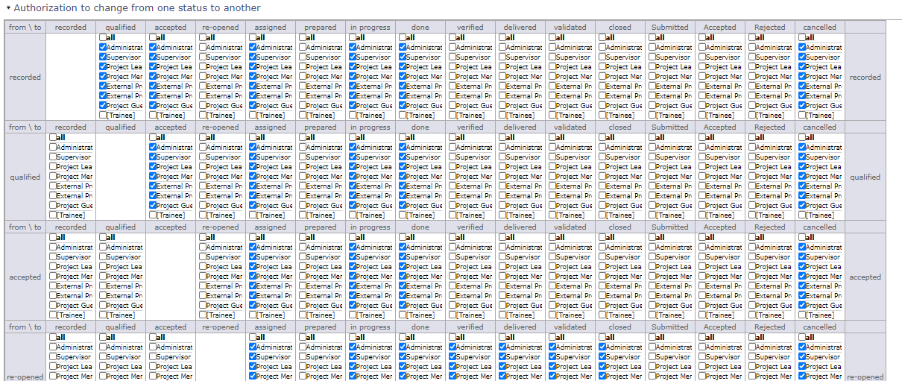Screen dimensions: 902x381
Task: Uncheck Supervisor for accepted to assigned transition
Action: [x=253, y=256]
